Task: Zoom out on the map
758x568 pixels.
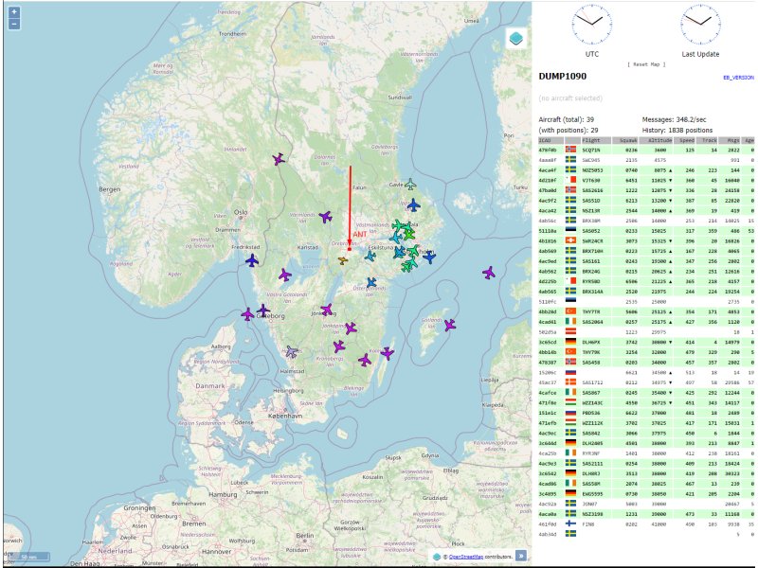Action: [14, 24]
